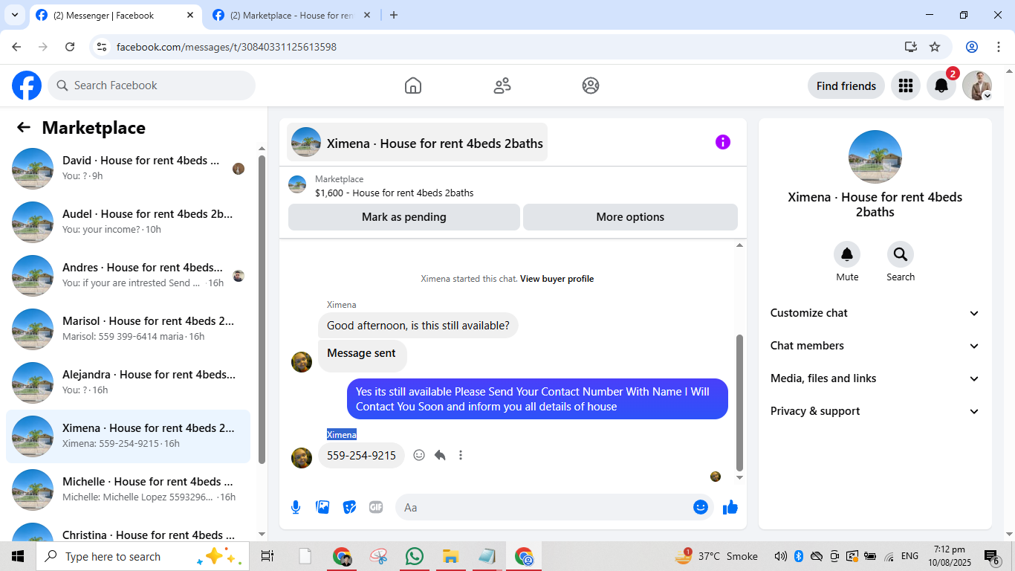This screenshot has width=1015, height=571.
Task: Expand the Chat members section
Action: [x=875, y=346]
